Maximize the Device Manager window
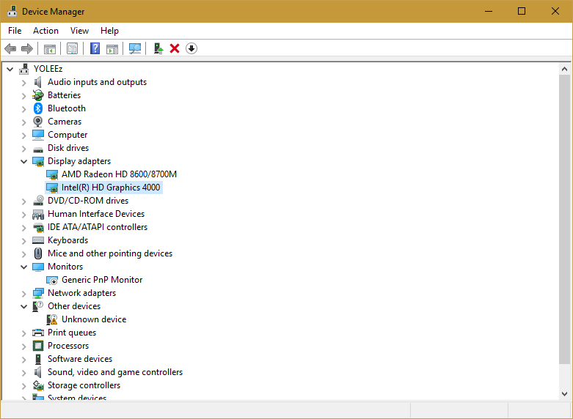This screenshot has width=573, height=419. [x=522, y=11]
